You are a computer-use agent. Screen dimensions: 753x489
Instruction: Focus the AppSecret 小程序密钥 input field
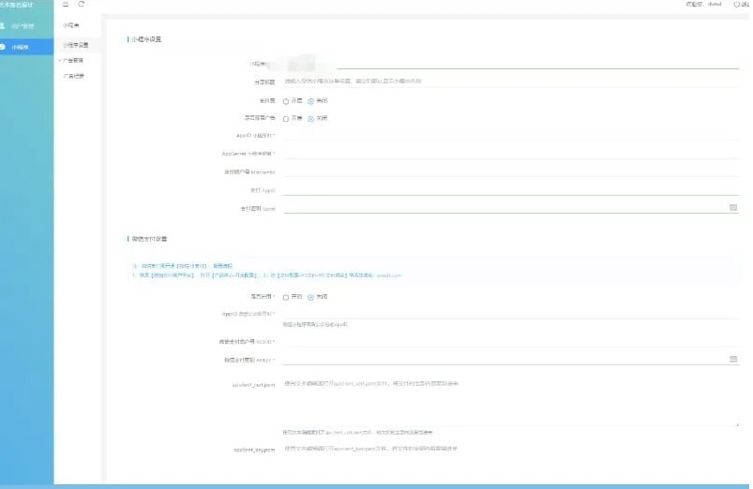pos(510,153)
